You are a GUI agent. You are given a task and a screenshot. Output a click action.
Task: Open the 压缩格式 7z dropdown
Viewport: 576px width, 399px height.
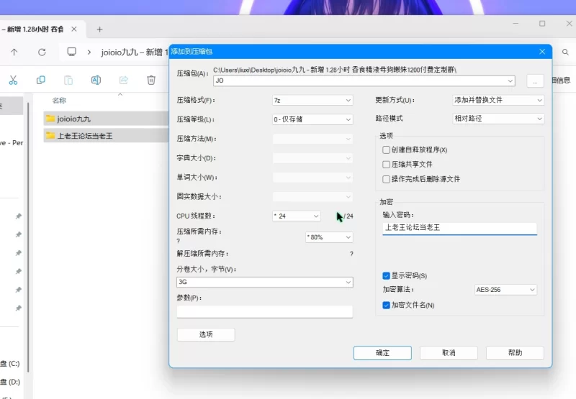312,100
